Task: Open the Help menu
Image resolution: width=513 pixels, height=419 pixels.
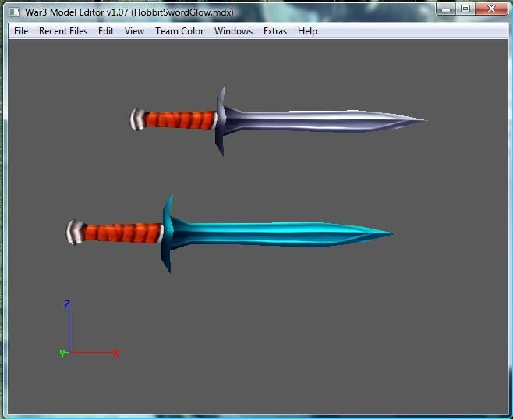Action: click(307, 31)
